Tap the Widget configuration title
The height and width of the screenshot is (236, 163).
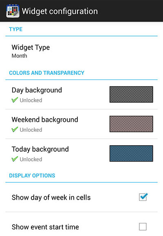click(x=60, y=11)
